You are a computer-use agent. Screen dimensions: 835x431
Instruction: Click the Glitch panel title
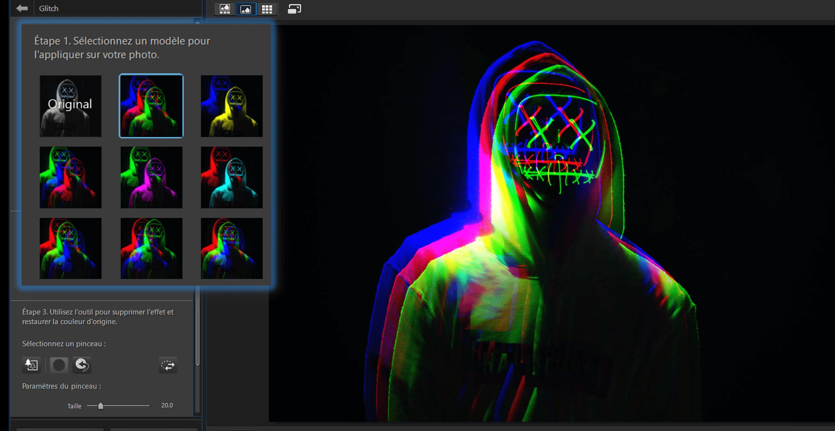click(x=49, y=8)
